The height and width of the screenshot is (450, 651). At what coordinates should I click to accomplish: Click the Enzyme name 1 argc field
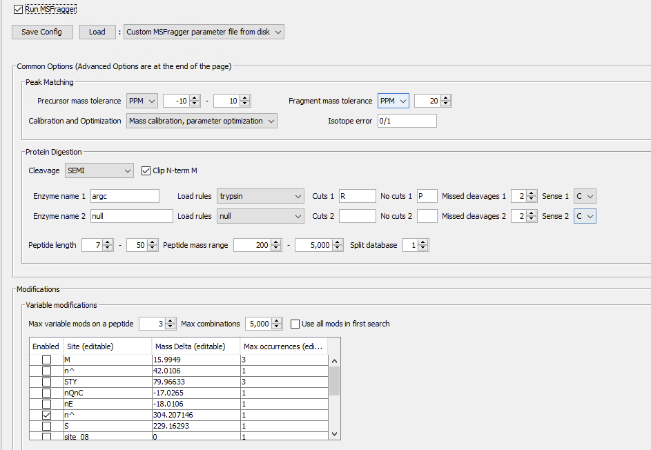click(124, 195)
